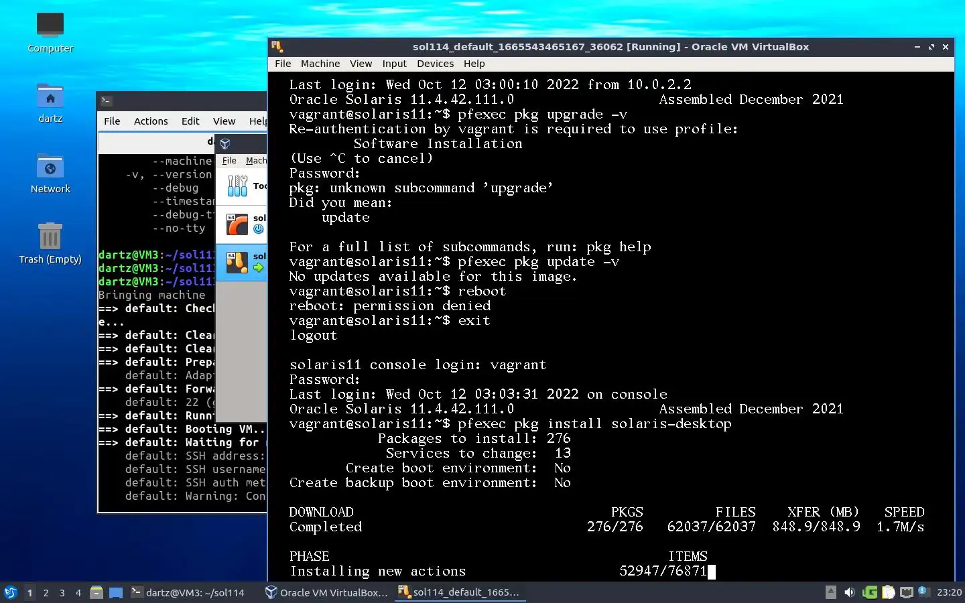This screenshot has height=603, width=965.
Task: Click the VM window title bar text
Action: click(x=610, y=47)
